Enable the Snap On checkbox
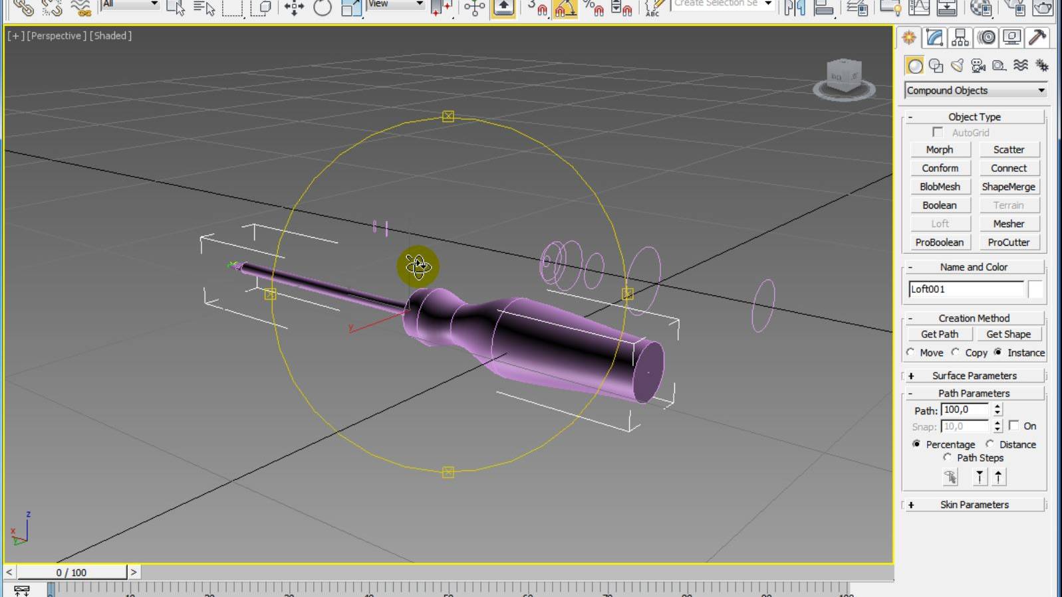 [1014, 425]
